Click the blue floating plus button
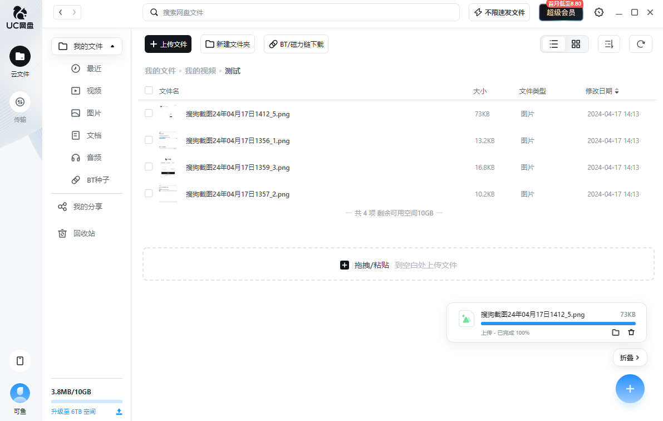Screen dimensions: 663x421 (630, 389)
